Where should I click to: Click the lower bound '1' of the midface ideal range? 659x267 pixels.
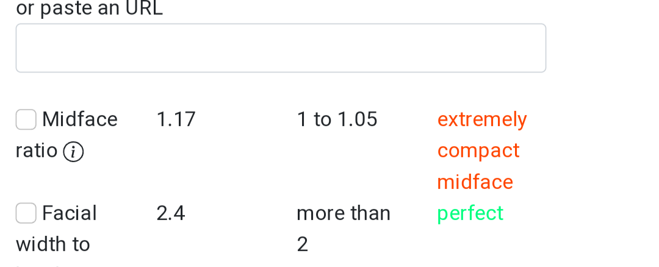(301, 119)
